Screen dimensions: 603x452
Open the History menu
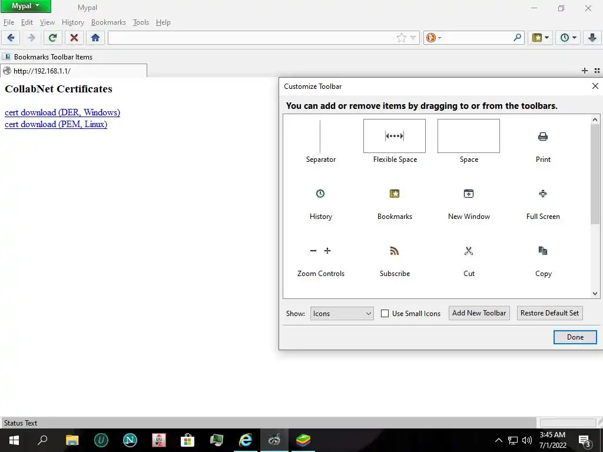(x=72, y=22)
